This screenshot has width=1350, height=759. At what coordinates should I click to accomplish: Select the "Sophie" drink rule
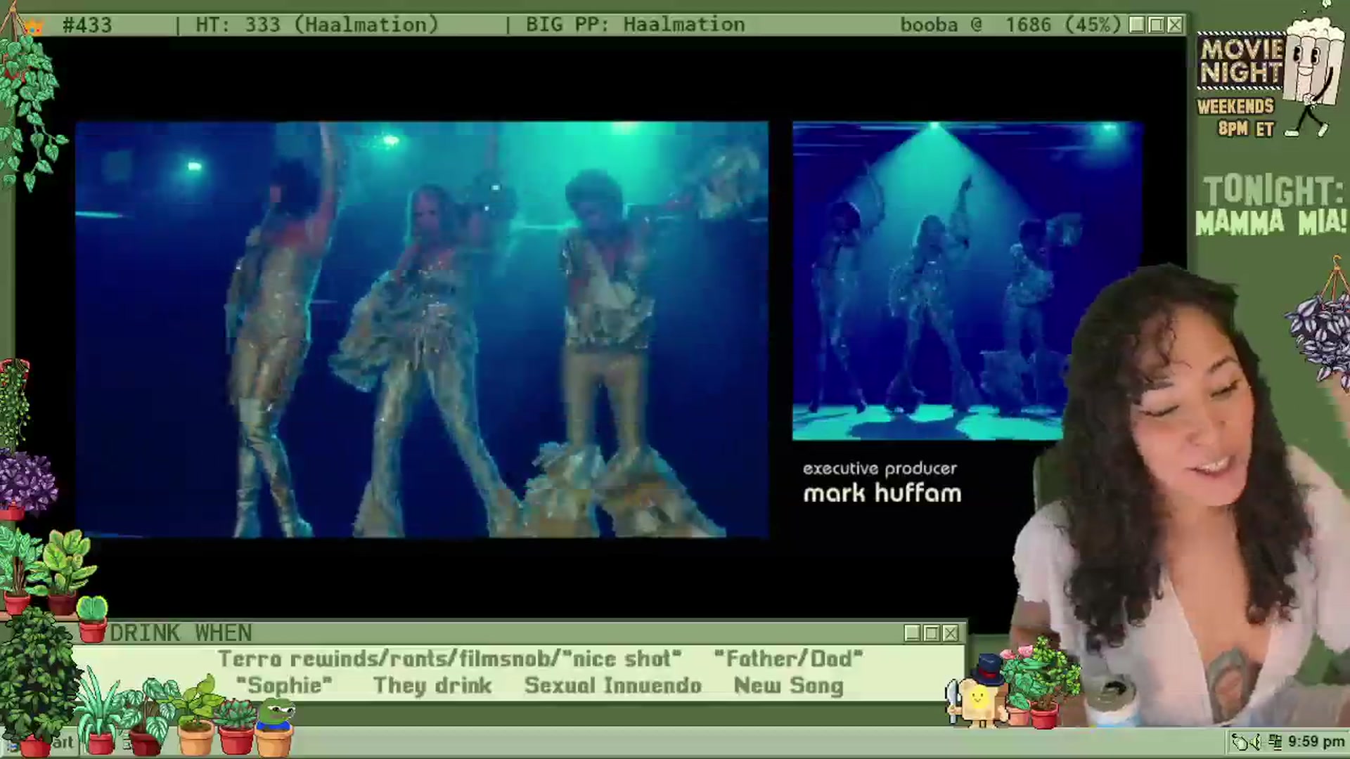point(284,685)
